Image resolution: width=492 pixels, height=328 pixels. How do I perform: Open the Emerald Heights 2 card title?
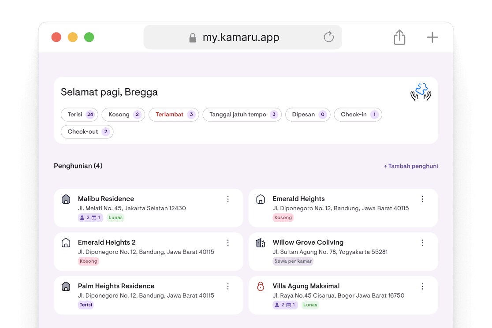click(x=107, y=242)
